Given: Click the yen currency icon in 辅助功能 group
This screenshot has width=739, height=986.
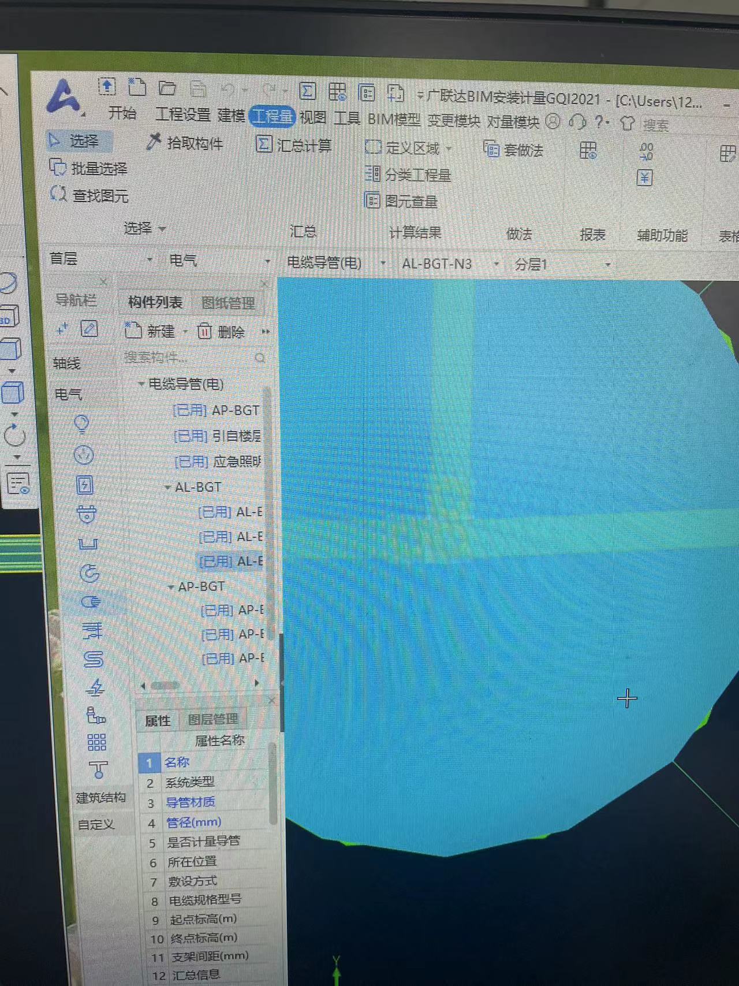Looking at the screenshot, I should 644,178.
